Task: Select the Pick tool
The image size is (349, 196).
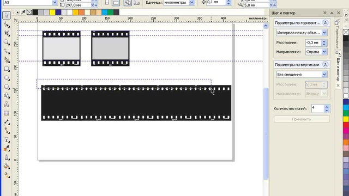Action: tap(7, 15)
